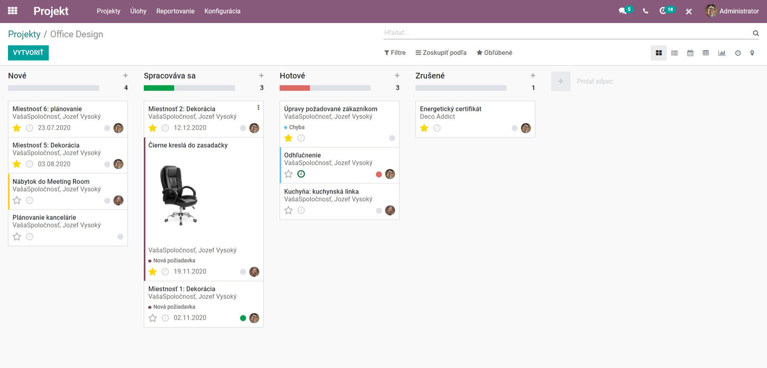Viewport: 767px width, 368px height.
Task: Add a quick task in the Zrušené column
Action: pos(533,75)
